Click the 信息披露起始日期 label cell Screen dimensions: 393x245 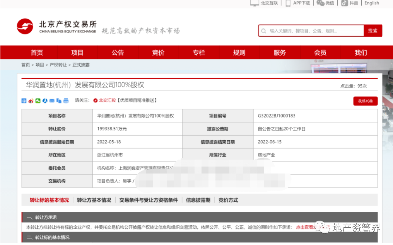[57, 142]
